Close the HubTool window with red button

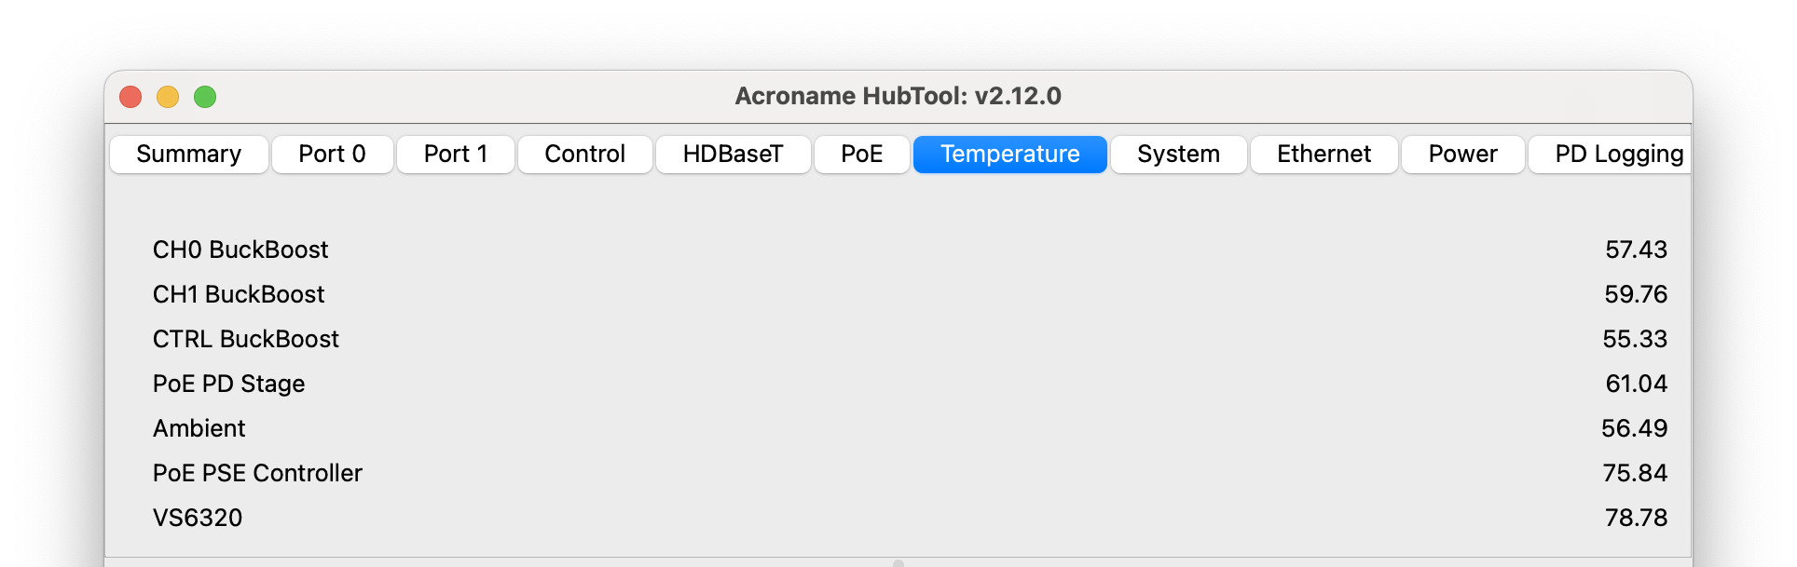(x=130, y=97)
